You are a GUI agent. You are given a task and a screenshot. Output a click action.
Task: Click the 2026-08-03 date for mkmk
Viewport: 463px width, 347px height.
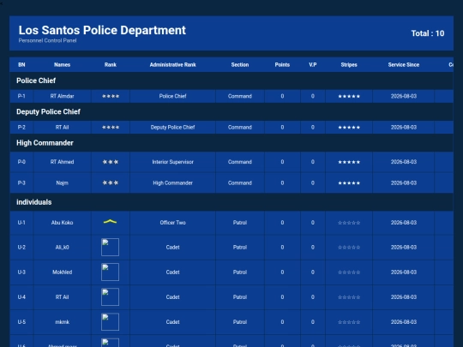coord(404,322)
